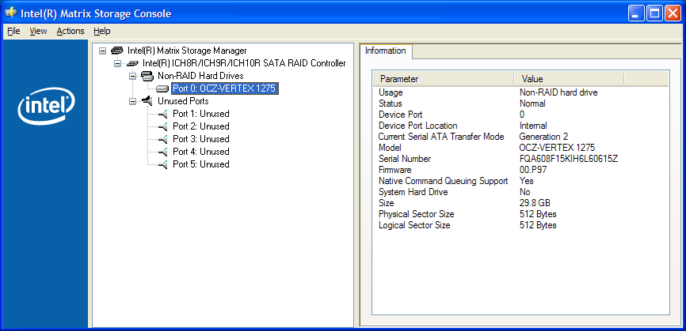Select Port 5: Unused
Screen dimensions: 686x331
tap(201, 165)
